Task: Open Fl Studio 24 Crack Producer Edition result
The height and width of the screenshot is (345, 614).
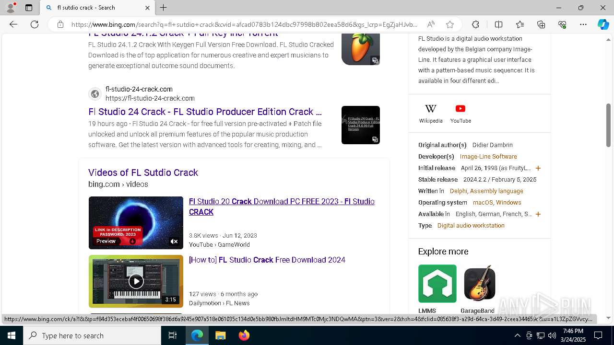Action: 205,112
